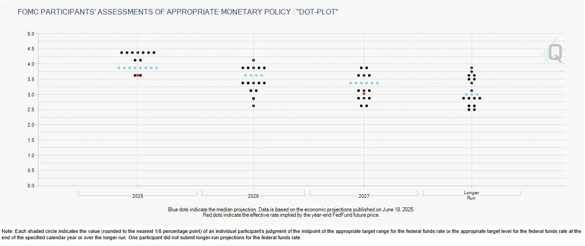This screenshot has width=585, height=246.
Task: Click the 2025 x-axis label
Action: pos(138,196)
